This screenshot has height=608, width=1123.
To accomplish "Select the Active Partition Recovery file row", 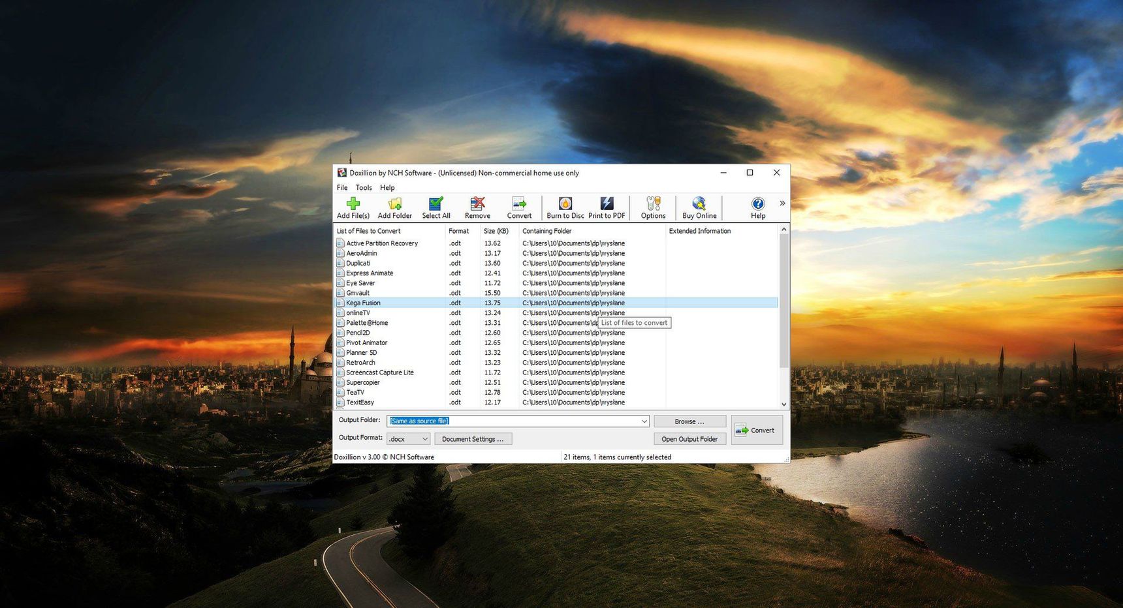I will tap(556, 243).
